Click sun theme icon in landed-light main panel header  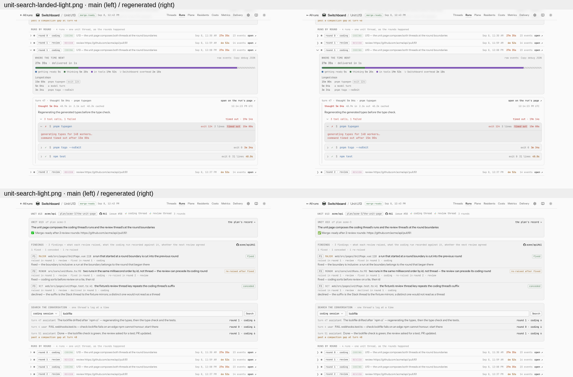point(264,15)
